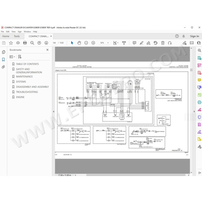Screen dimensions: 202x202
Task: Edit the page number field
Action: 54,43
